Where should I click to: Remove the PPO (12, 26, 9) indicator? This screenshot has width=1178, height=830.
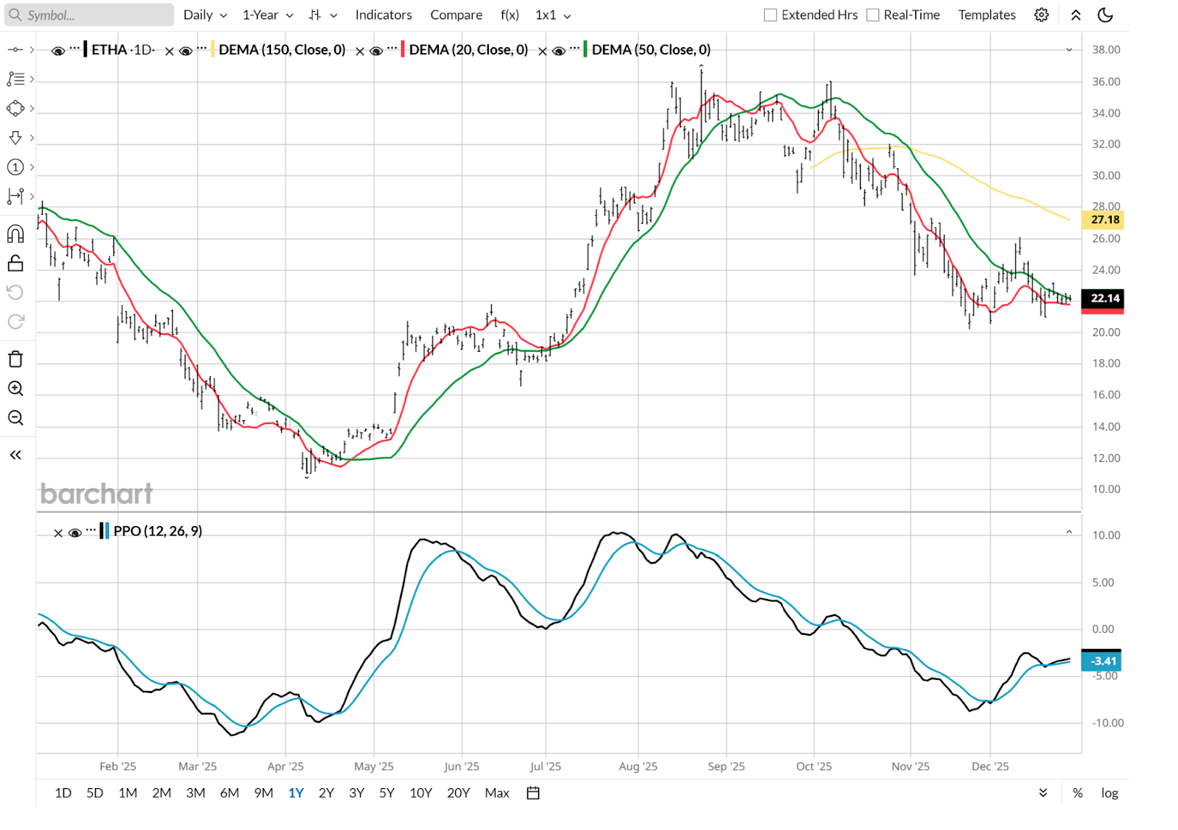58,533
